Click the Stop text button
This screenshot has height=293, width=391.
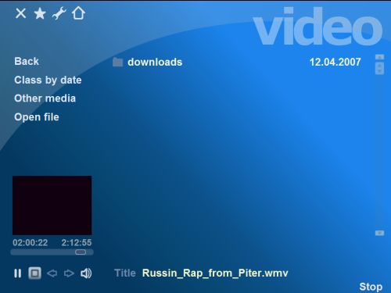click(371, 287)
